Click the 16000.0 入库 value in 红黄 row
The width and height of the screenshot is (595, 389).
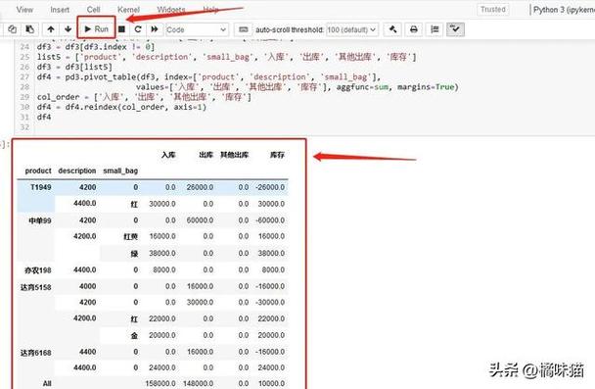click(162, 236)
